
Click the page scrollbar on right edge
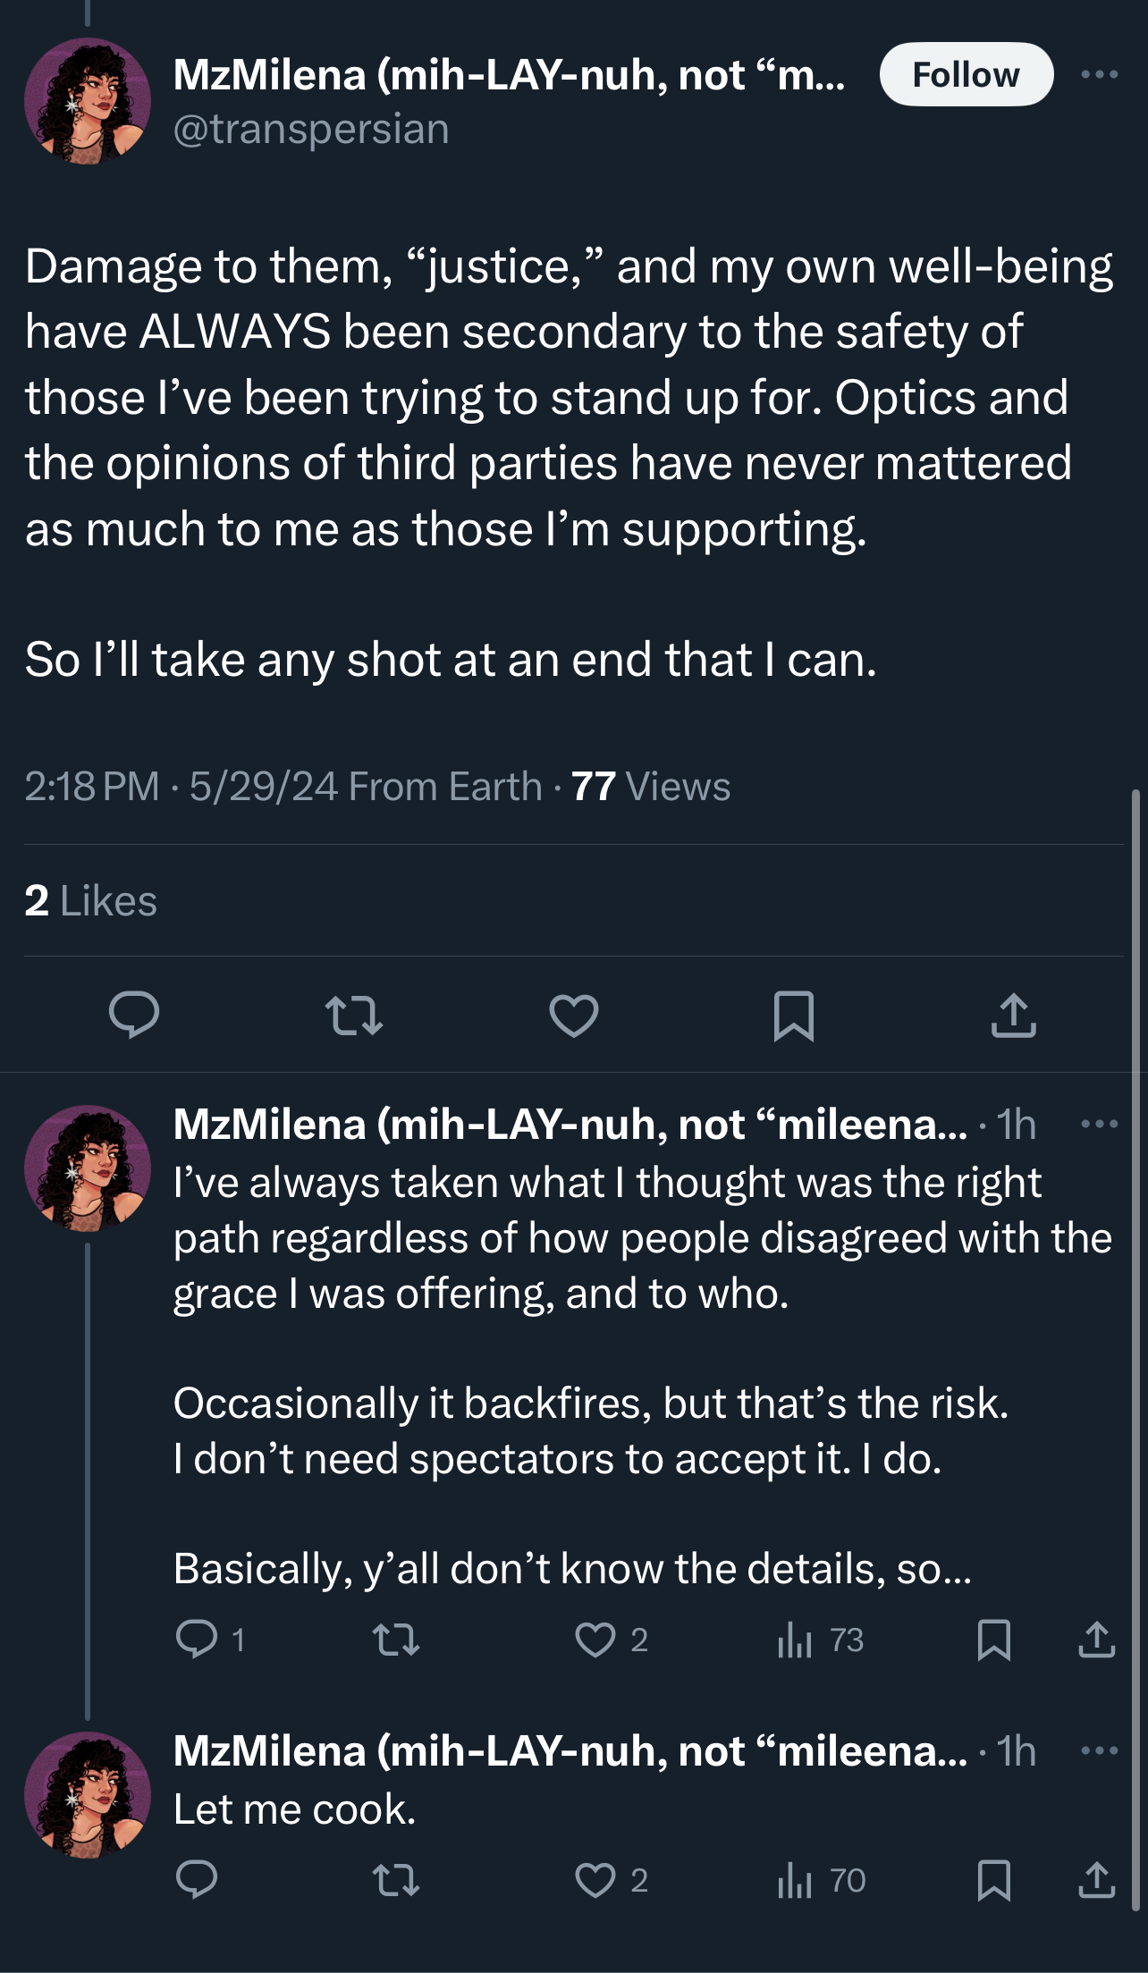pos(1136,1341)
